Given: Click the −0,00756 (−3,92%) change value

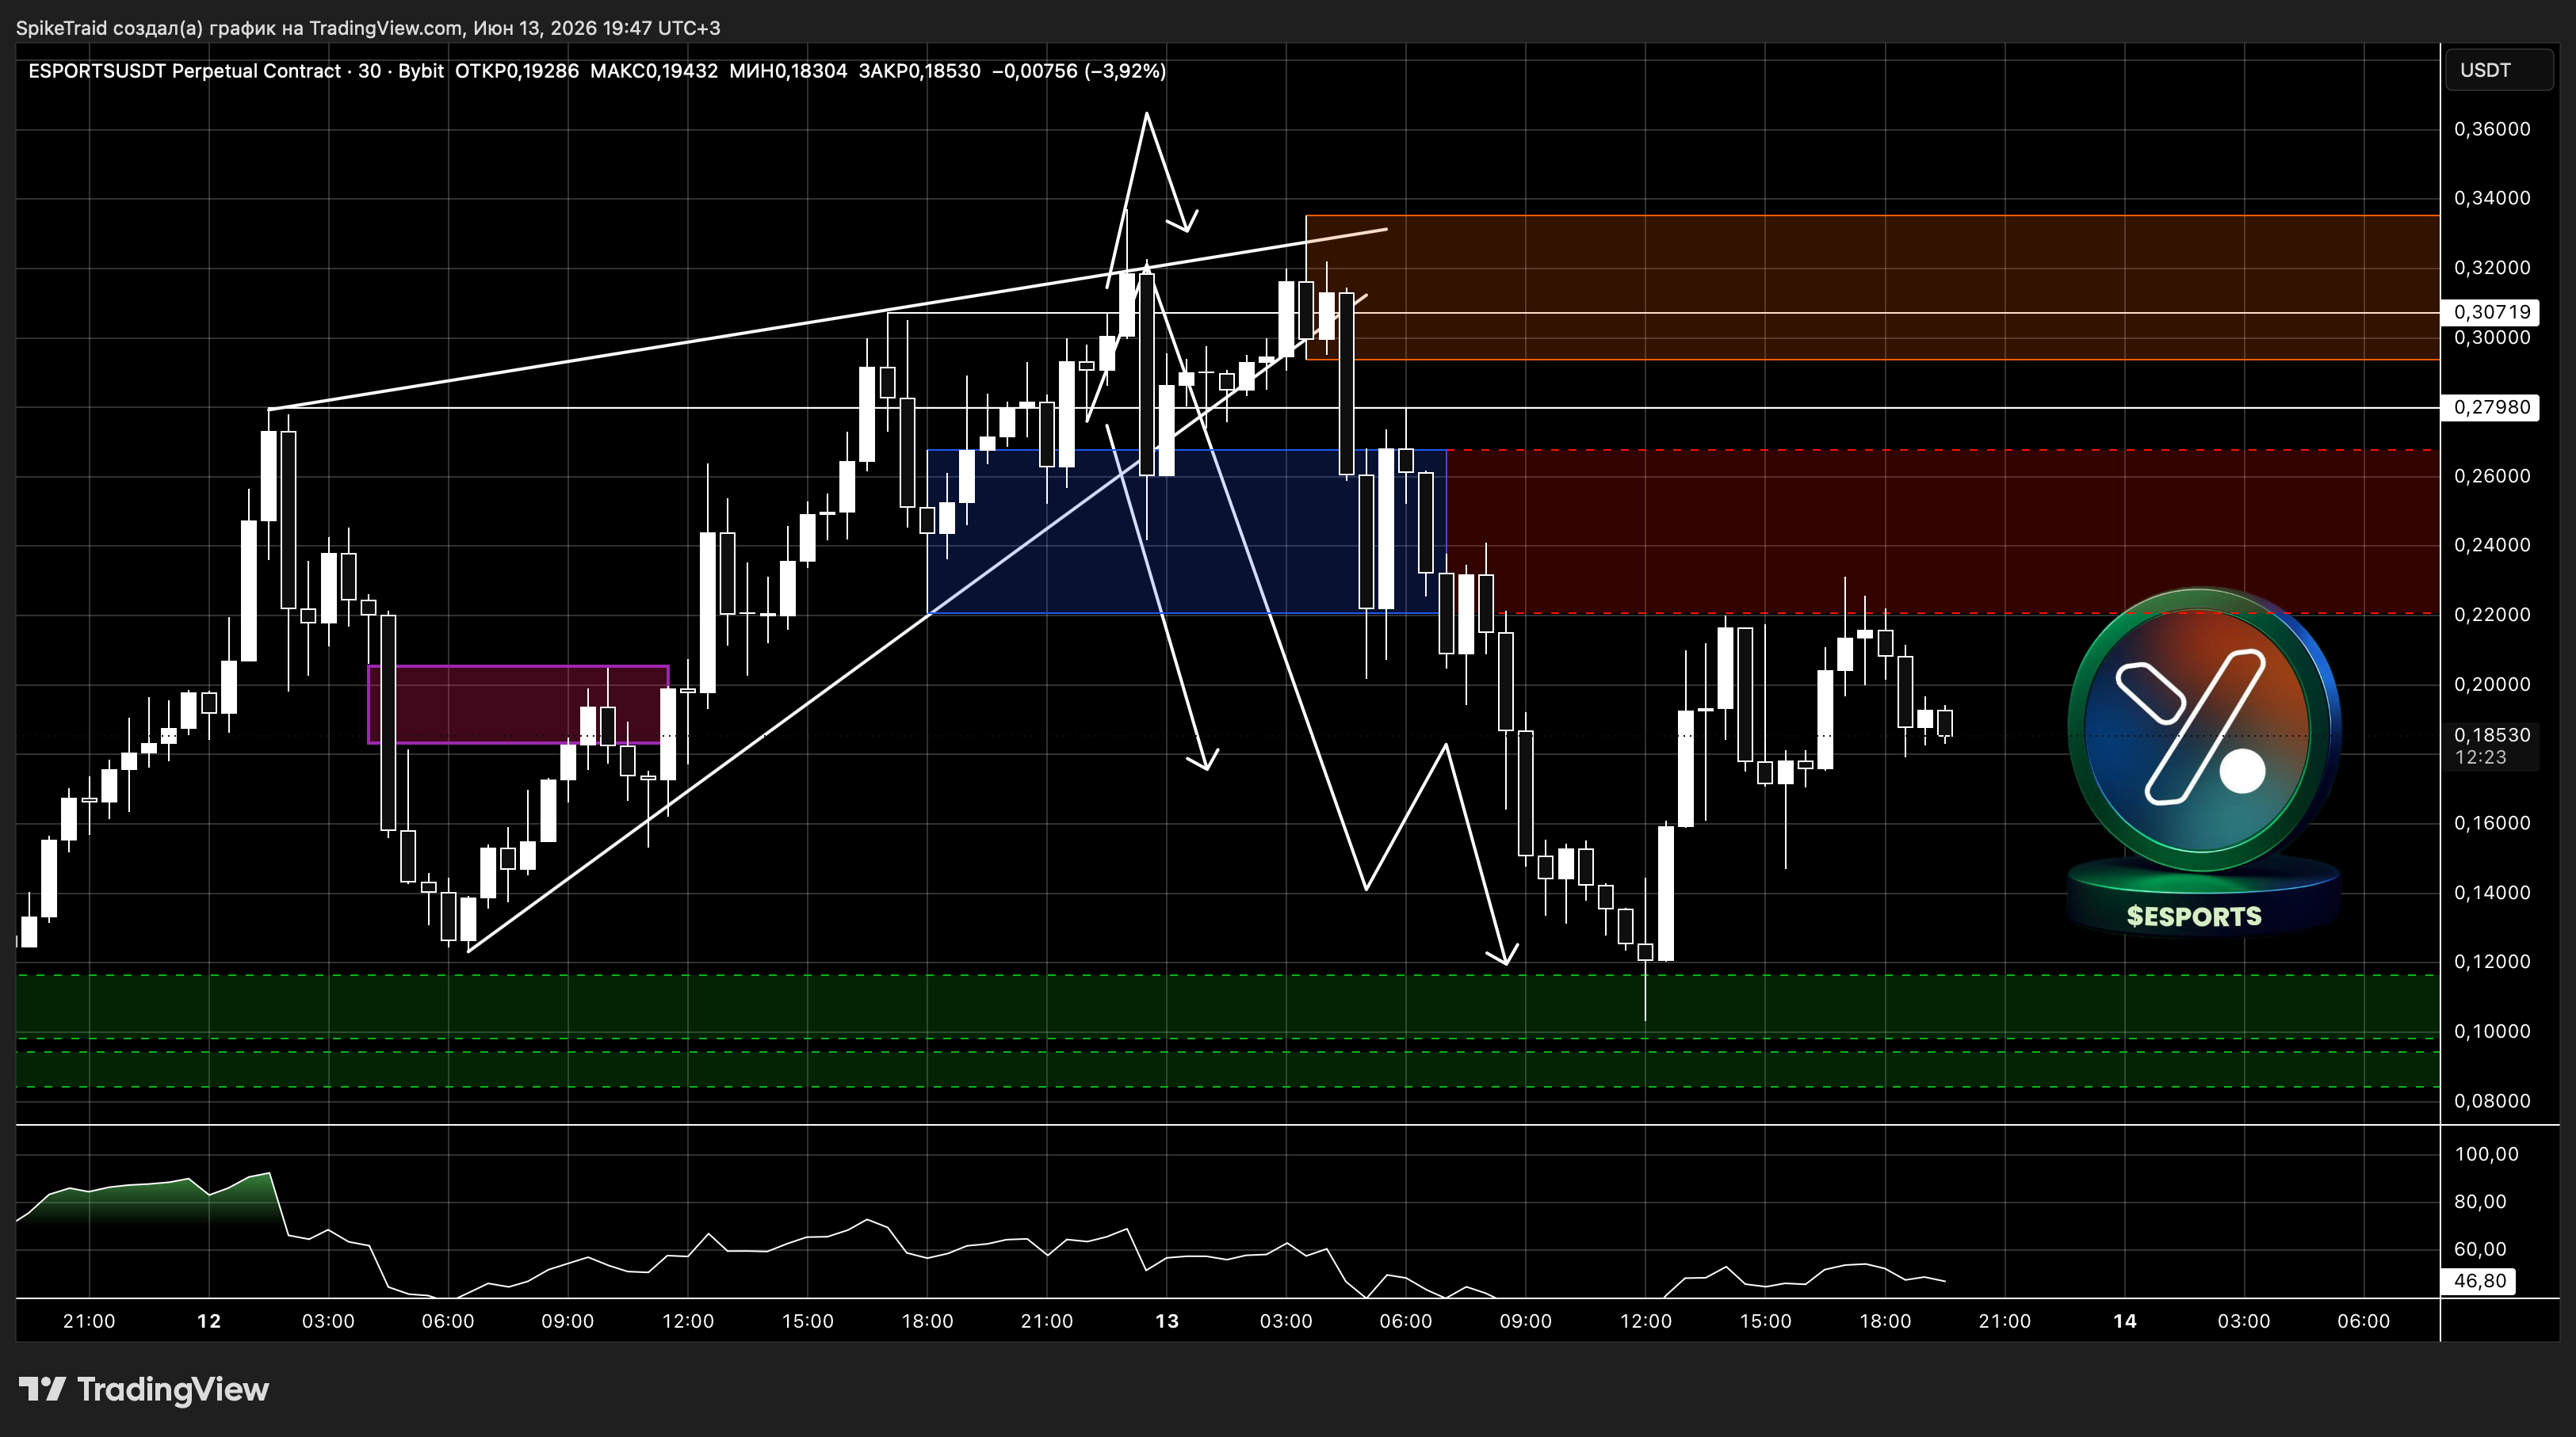Looking at the screenshot, I should 1079,71.
